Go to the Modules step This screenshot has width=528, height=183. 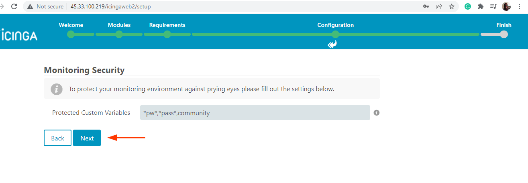[119, 35]
